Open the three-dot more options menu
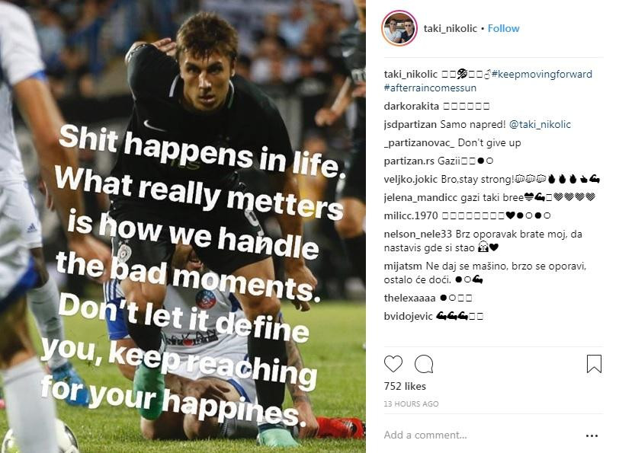619x453 pixels. 592,435
